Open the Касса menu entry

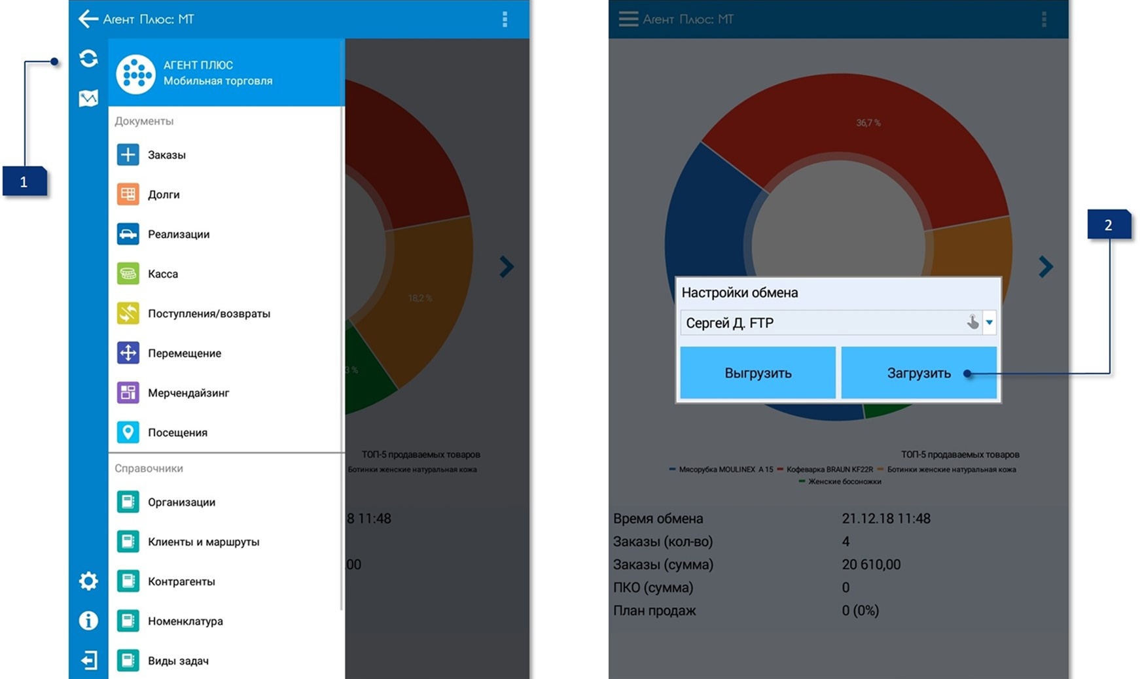(x=162, y=274)
